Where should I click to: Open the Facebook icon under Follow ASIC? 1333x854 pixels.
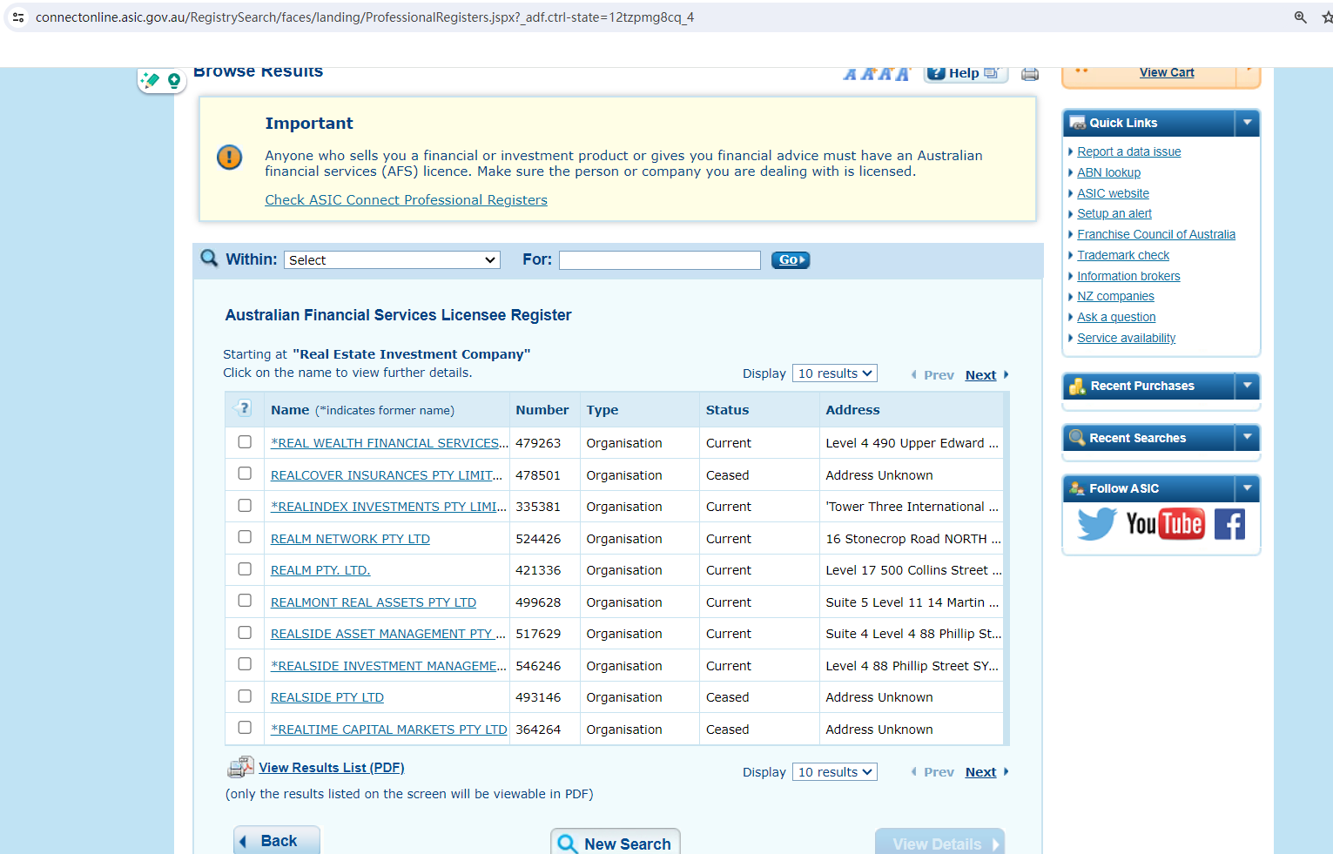[x=1229, y=524]
